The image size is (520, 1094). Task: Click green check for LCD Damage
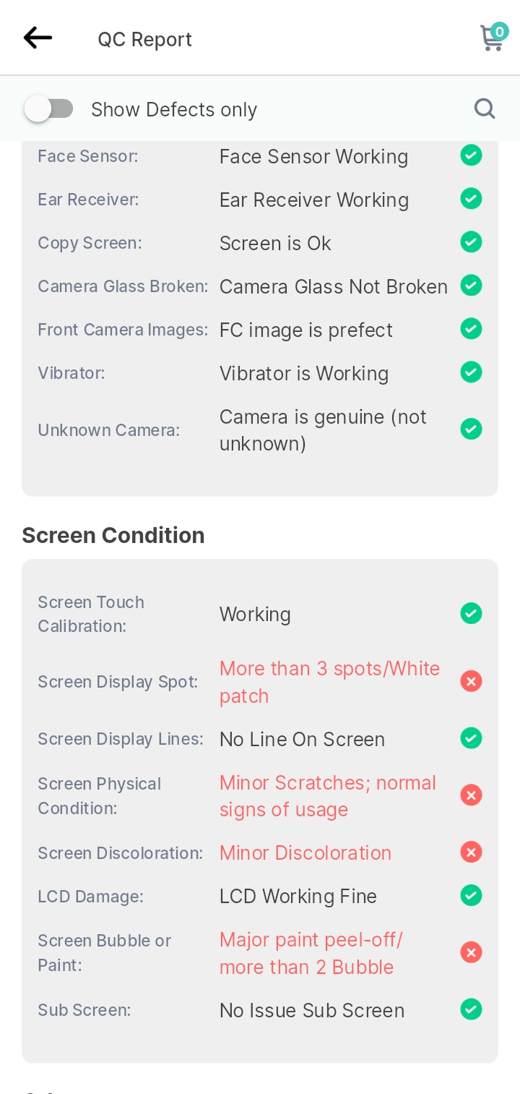click(471, 895)
